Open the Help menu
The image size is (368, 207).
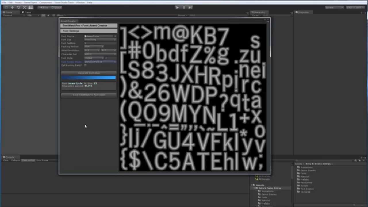(90, 2)
